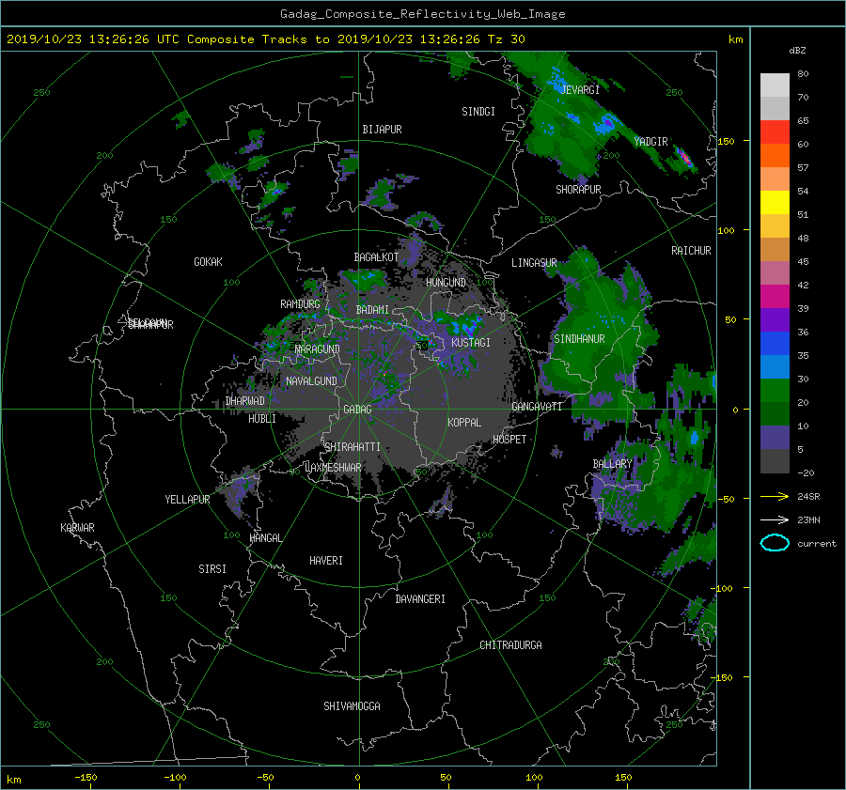This screenshot has height=790, width=846.
Task: Click the HUNGUND city label
Action: [x=446, y=283]
